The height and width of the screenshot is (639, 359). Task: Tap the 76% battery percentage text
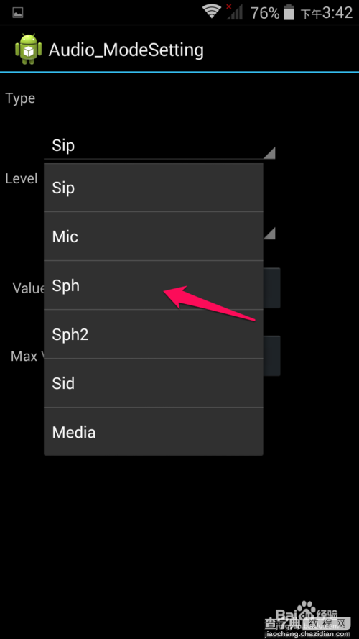[x=265, y=13]
